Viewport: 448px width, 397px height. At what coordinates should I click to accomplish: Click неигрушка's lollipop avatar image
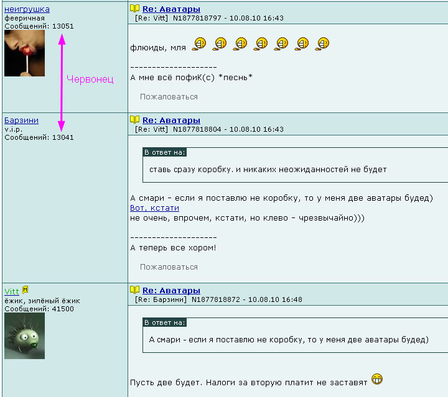pos(24,53)
